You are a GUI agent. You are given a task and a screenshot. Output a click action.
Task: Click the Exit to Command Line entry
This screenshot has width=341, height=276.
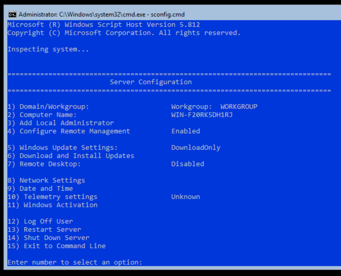pos(56,246)
